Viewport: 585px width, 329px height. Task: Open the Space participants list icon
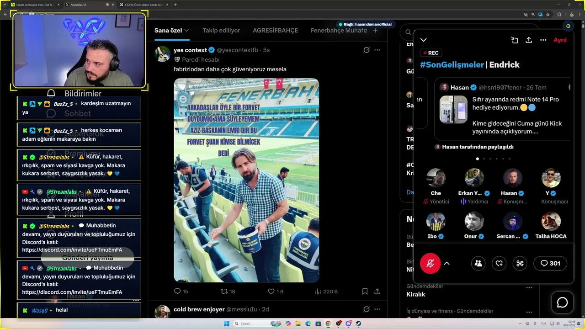[x=478, y=263]
